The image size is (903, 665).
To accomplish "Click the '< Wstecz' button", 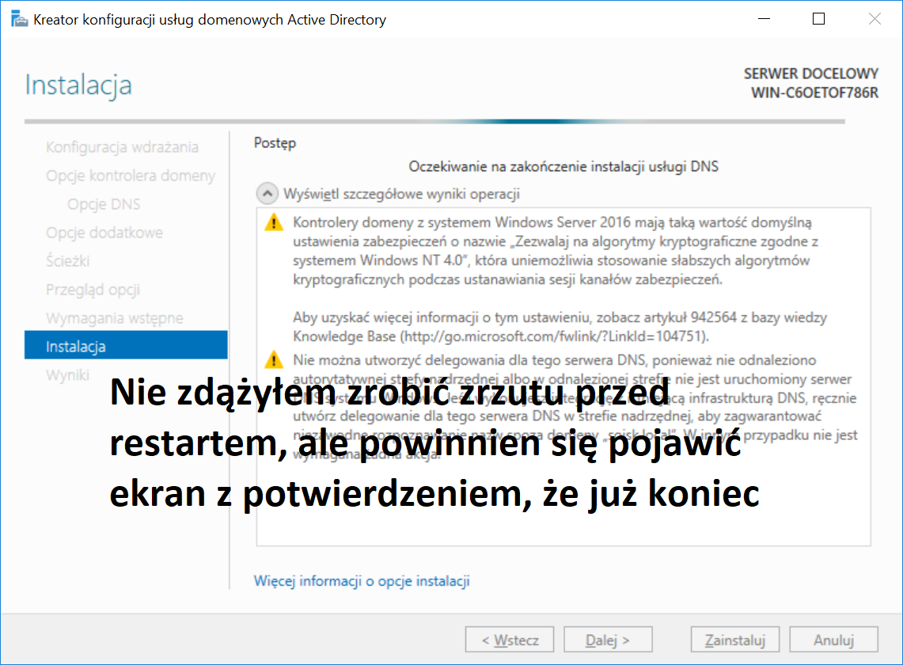I will [x=510, y=640].
